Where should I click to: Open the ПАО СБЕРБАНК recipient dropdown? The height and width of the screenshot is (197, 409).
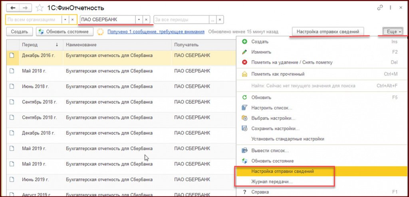tap(138, 19)
